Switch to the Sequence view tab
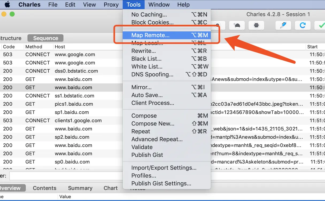The height and width of the screenshot is (201, 325). [45, 38]
